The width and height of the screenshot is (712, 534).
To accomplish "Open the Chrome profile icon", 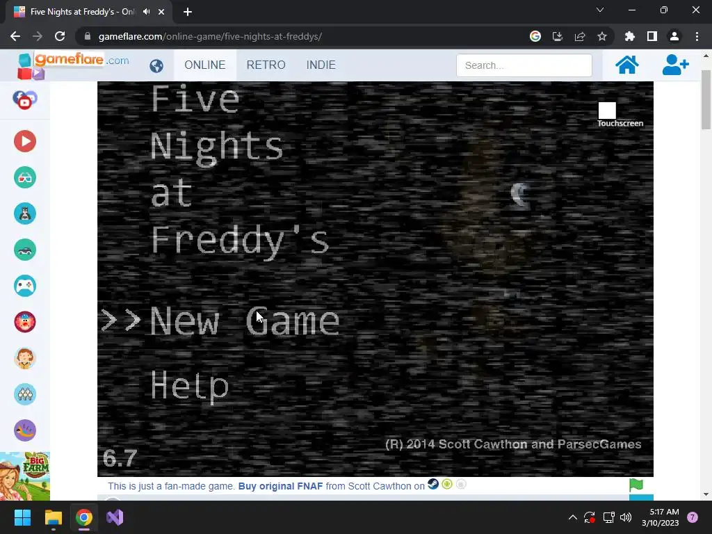I will (674, 36).
